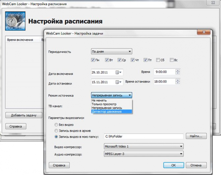This screenshot has height=175, width=221.
Task: Increase the Время start time value
Action: tap(178, 71)
